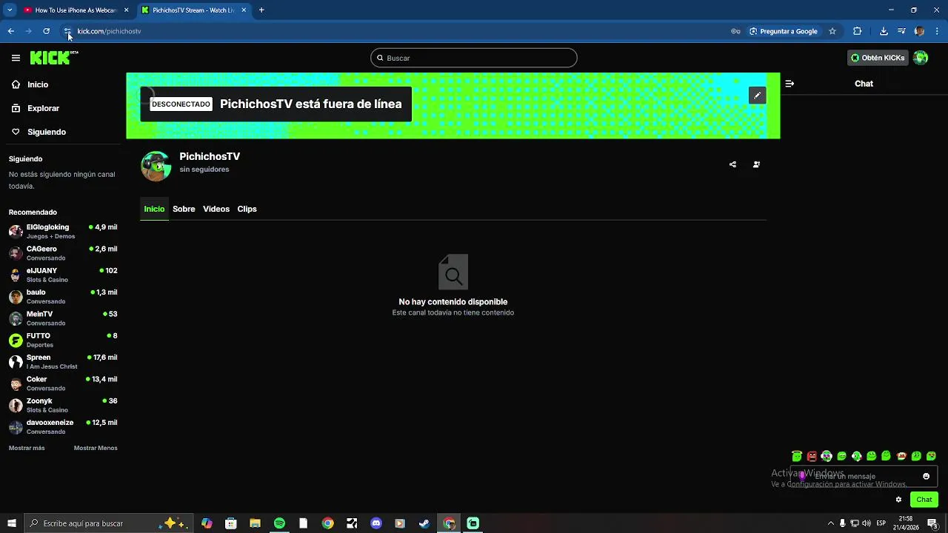Click the sin seguidores text
The height and width of the screenshot is (533, 948).
[204, 170]
